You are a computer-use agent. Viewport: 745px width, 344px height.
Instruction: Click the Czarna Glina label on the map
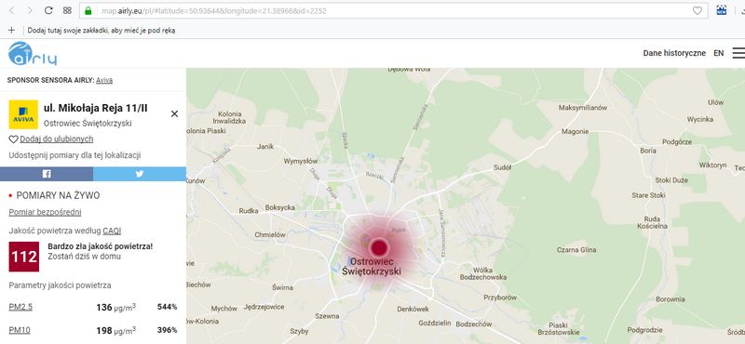576,249
